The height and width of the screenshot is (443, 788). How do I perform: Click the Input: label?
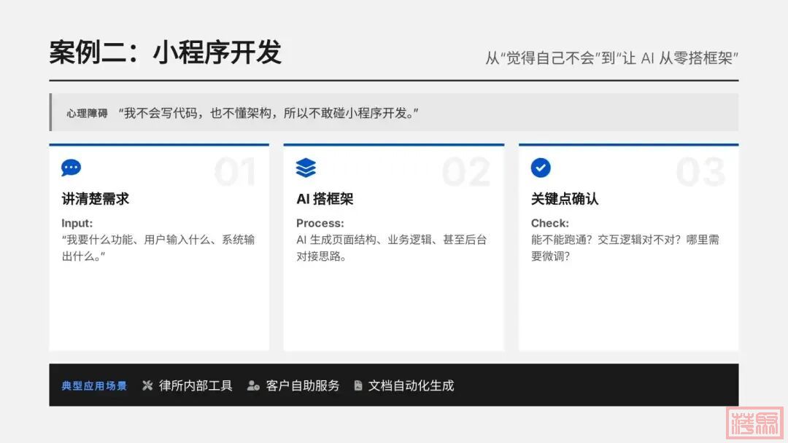point(77,223)
